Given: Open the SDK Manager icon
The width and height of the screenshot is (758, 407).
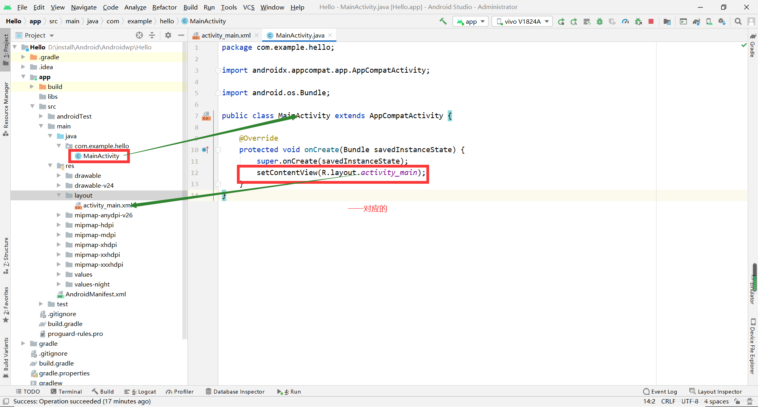Looking at the screenshot, I should pos(722,22).
